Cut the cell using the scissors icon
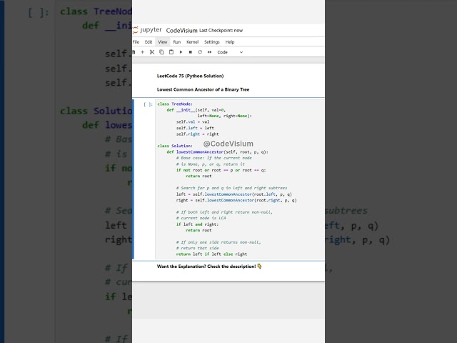This screenshot has height=343, width=457. 152,52
